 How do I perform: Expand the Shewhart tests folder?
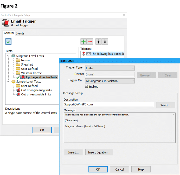coord(14,65)
